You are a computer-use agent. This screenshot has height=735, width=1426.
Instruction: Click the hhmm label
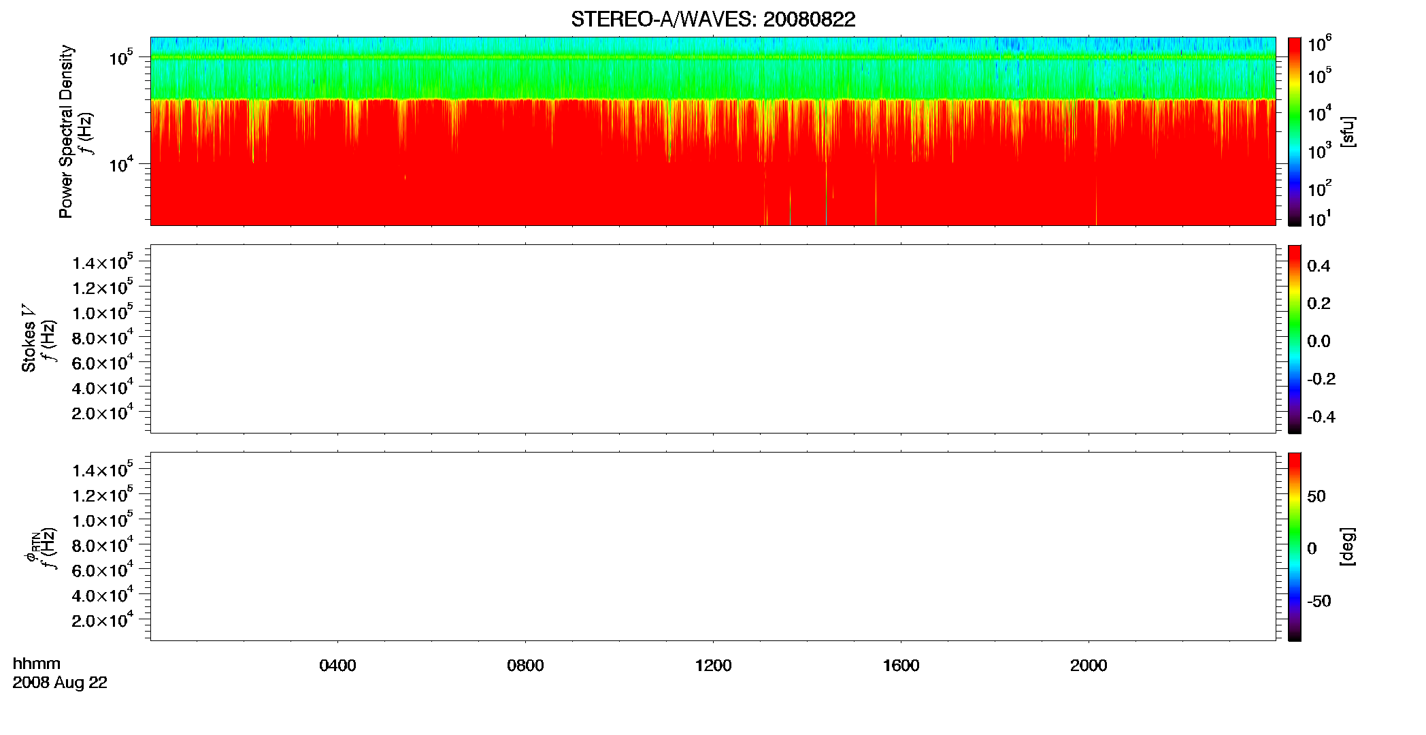(x=37, y=664)
